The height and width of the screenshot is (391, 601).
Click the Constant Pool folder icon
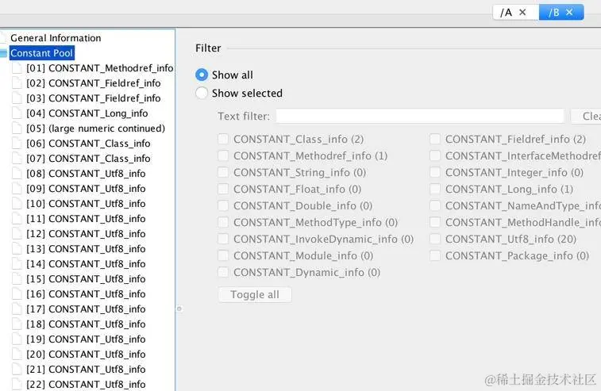tap(3, 53)
